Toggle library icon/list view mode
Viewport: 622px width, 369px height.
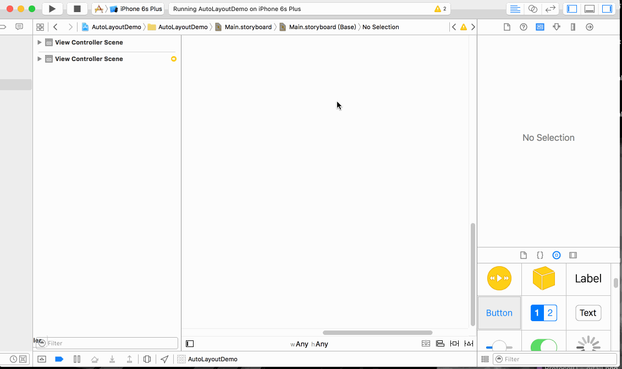[x=485, y=359]
